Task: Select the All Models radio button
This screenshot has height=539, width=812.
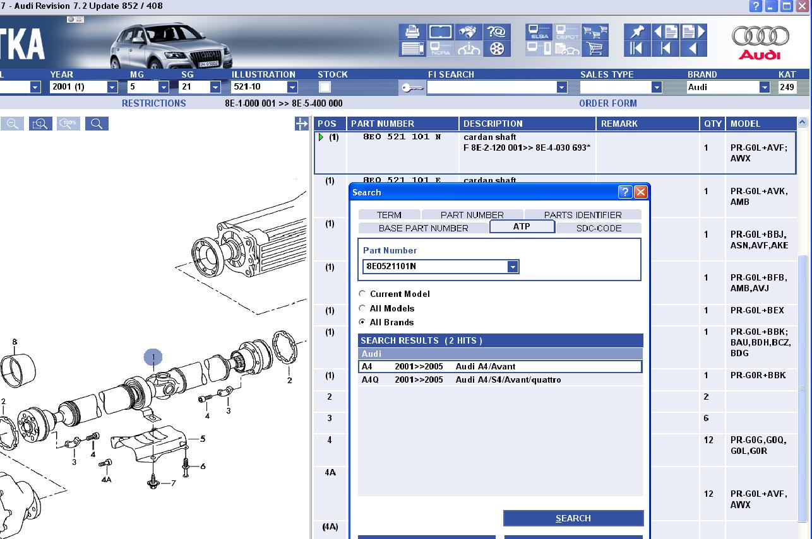Action: pyautogui.click(x=362, y=308)
